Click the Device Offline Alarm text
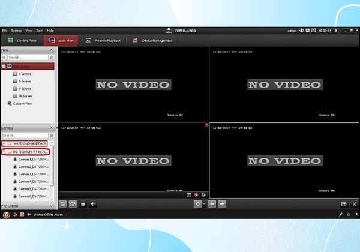The image size is (360, 252). point(48,215)
